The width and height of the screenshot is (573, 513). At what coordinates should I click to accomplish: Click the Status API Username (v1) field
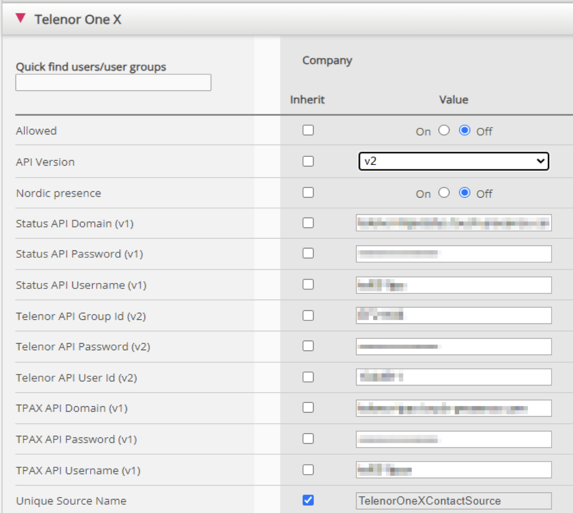(454, 285)
